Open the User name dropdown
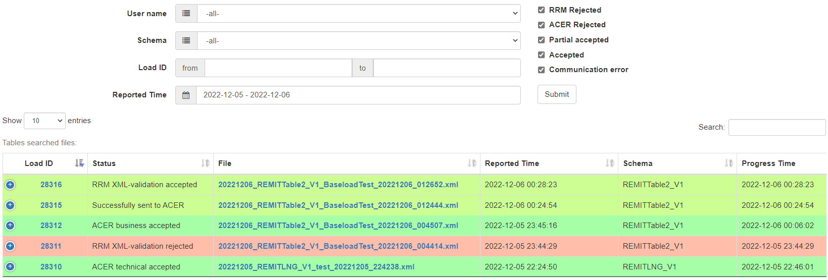This screenshot has height=280, width=828. pyautogui.click(x=359, y=14)
